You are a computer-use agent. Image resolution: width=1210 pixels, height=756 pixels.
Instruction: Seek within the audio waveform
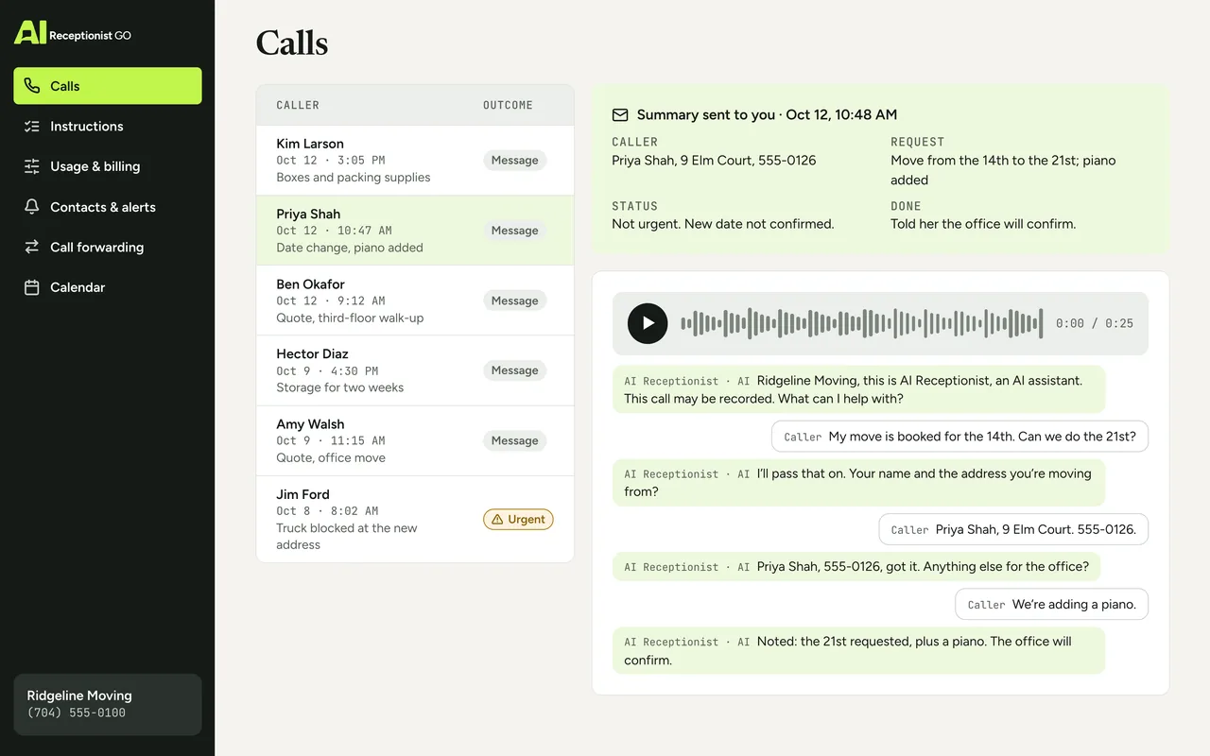coord(862,323)
